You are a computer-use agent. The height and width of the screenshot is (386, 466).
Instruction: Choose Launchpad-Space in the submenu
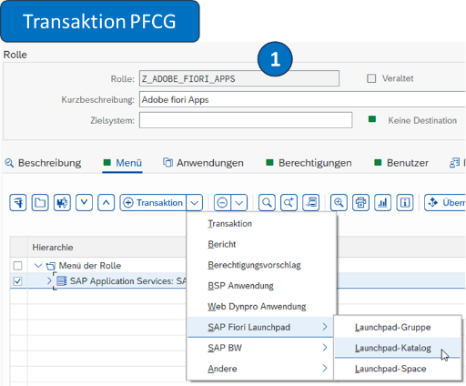[398, 369]
